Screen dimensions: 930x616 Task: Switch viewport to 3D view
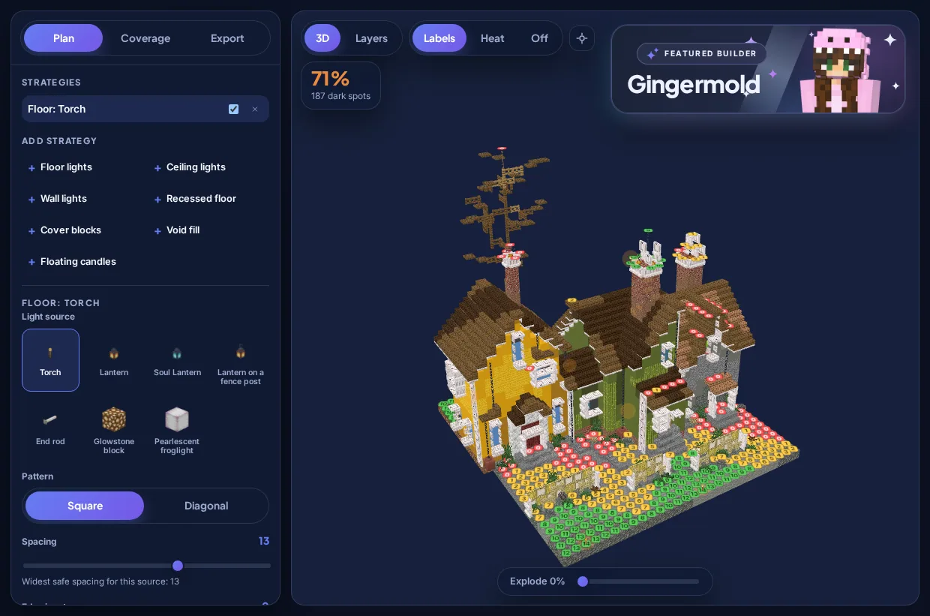322,38
